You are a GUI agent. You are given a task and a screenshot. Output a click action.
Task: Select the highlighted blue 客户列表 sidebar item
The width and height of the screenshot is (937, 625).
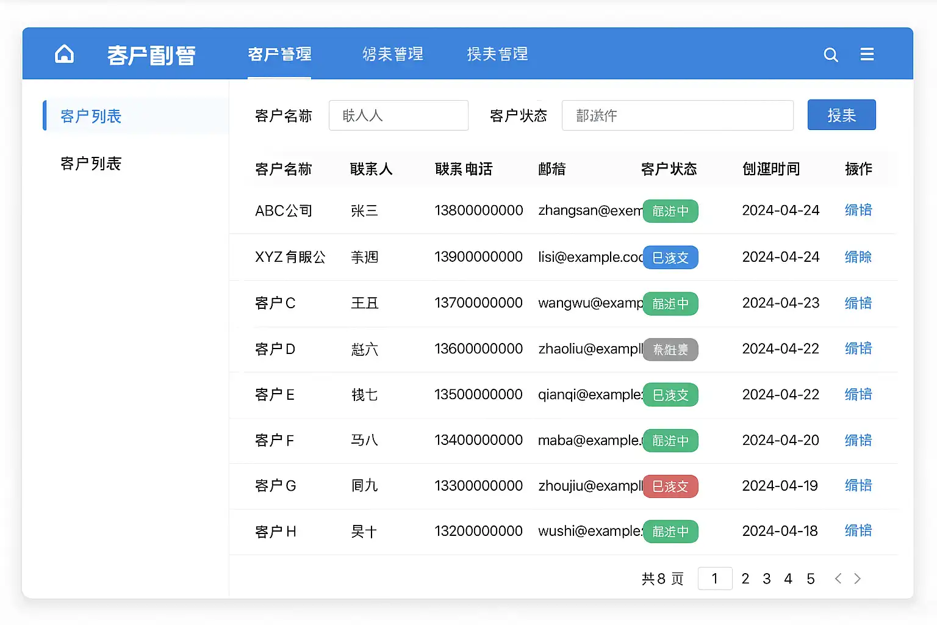(91, 116)
